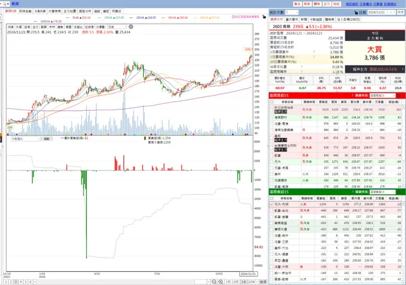Click the red 主力 button in top bar

point(327,4)
